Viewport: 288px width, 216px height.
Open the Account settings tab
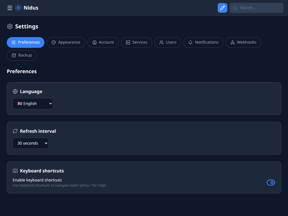coord(103,42)
